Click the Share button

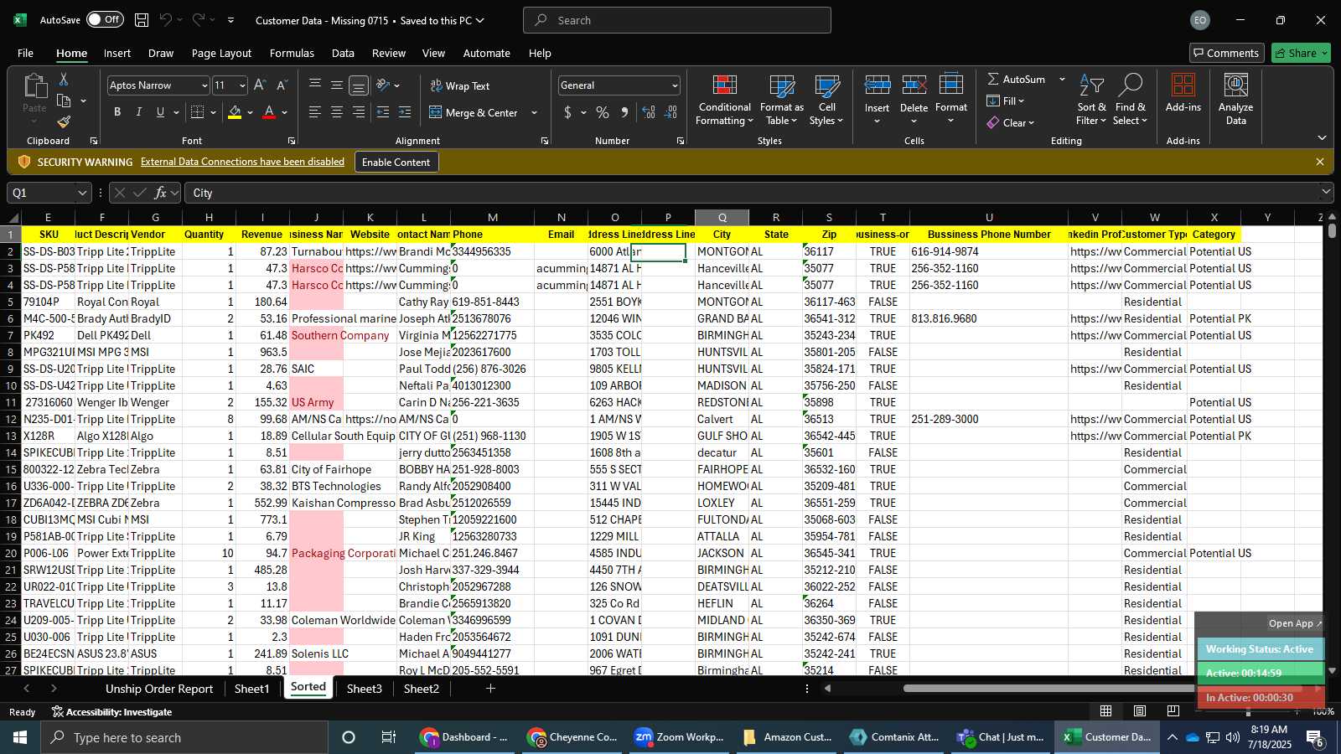pyautogui.click(x=1301, y=53)
